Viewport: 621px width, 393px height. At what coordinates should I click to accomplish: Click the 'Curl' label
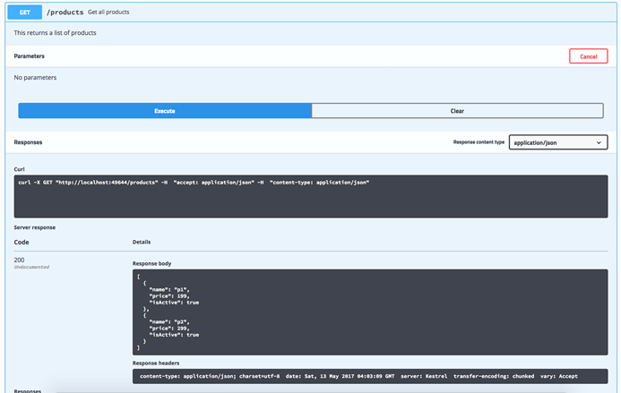click(20, 169)
